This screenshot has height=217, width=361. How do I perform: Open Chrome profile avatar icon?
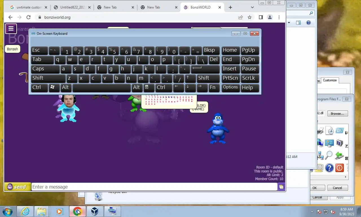270,17
